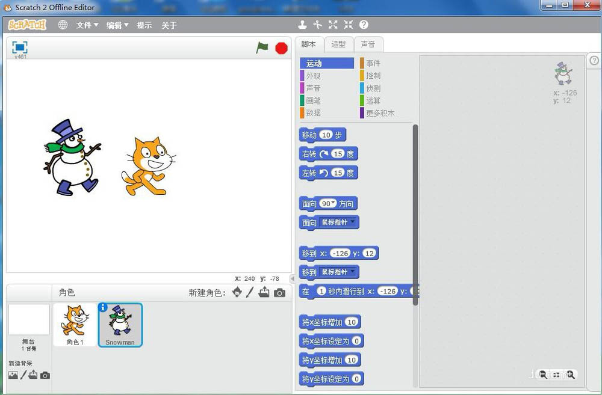The width and height of the screenshot is (602, 395).
Task: Open the help panel on right edge
Action: click(594, 61)
